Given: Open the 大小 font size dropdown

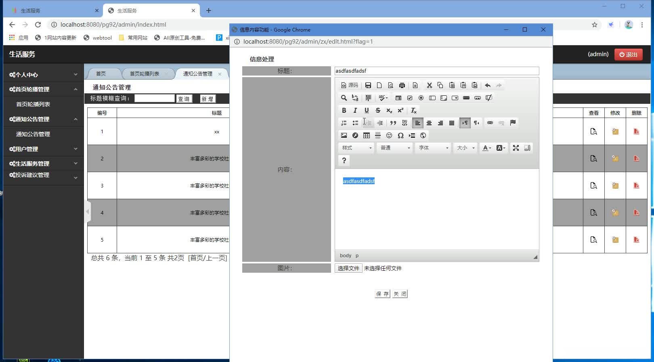Looking at the screenshot, I should 465,148.
